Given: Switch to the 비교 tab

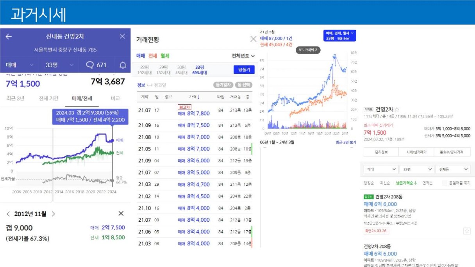Looking at the screenshot, I should [x=115, y=98].
